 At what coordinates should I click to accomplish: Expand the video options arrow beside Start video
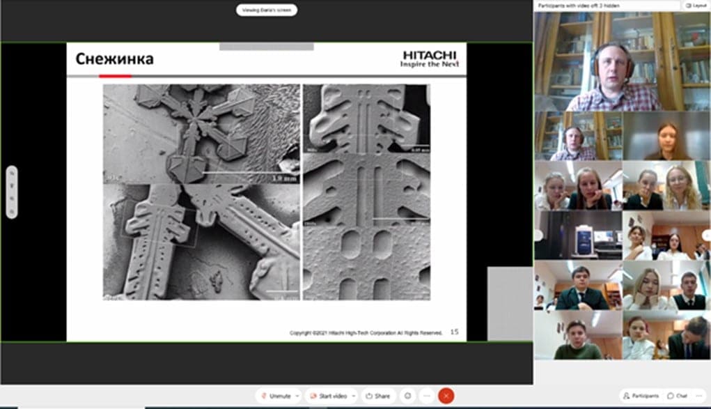[x=354, y=396]
